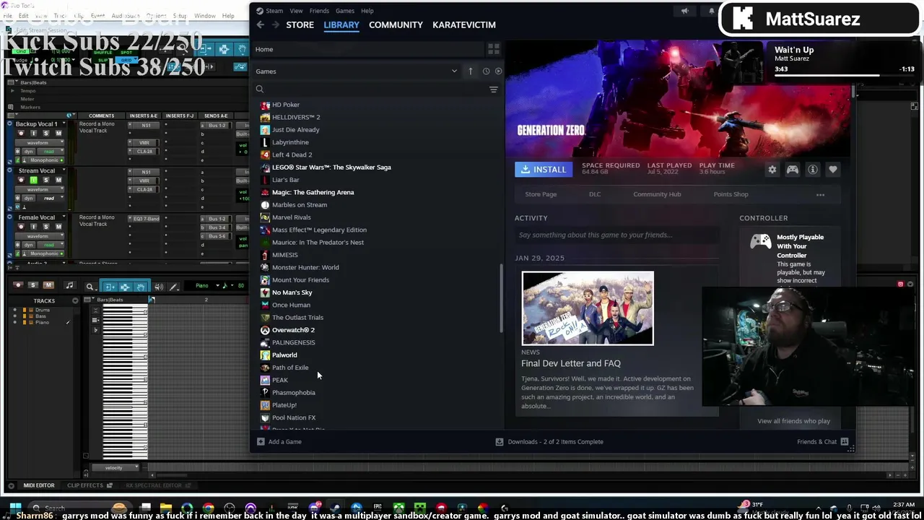924x520 pixels.
Task: Toggle MIDI editor speaker preview icon
Action: click(x=158, y=287)
